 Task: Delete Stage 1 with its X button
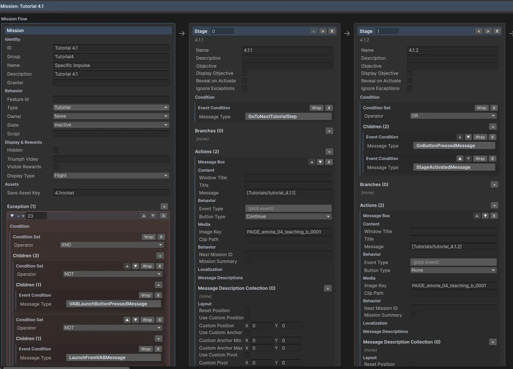click(497, 31)
